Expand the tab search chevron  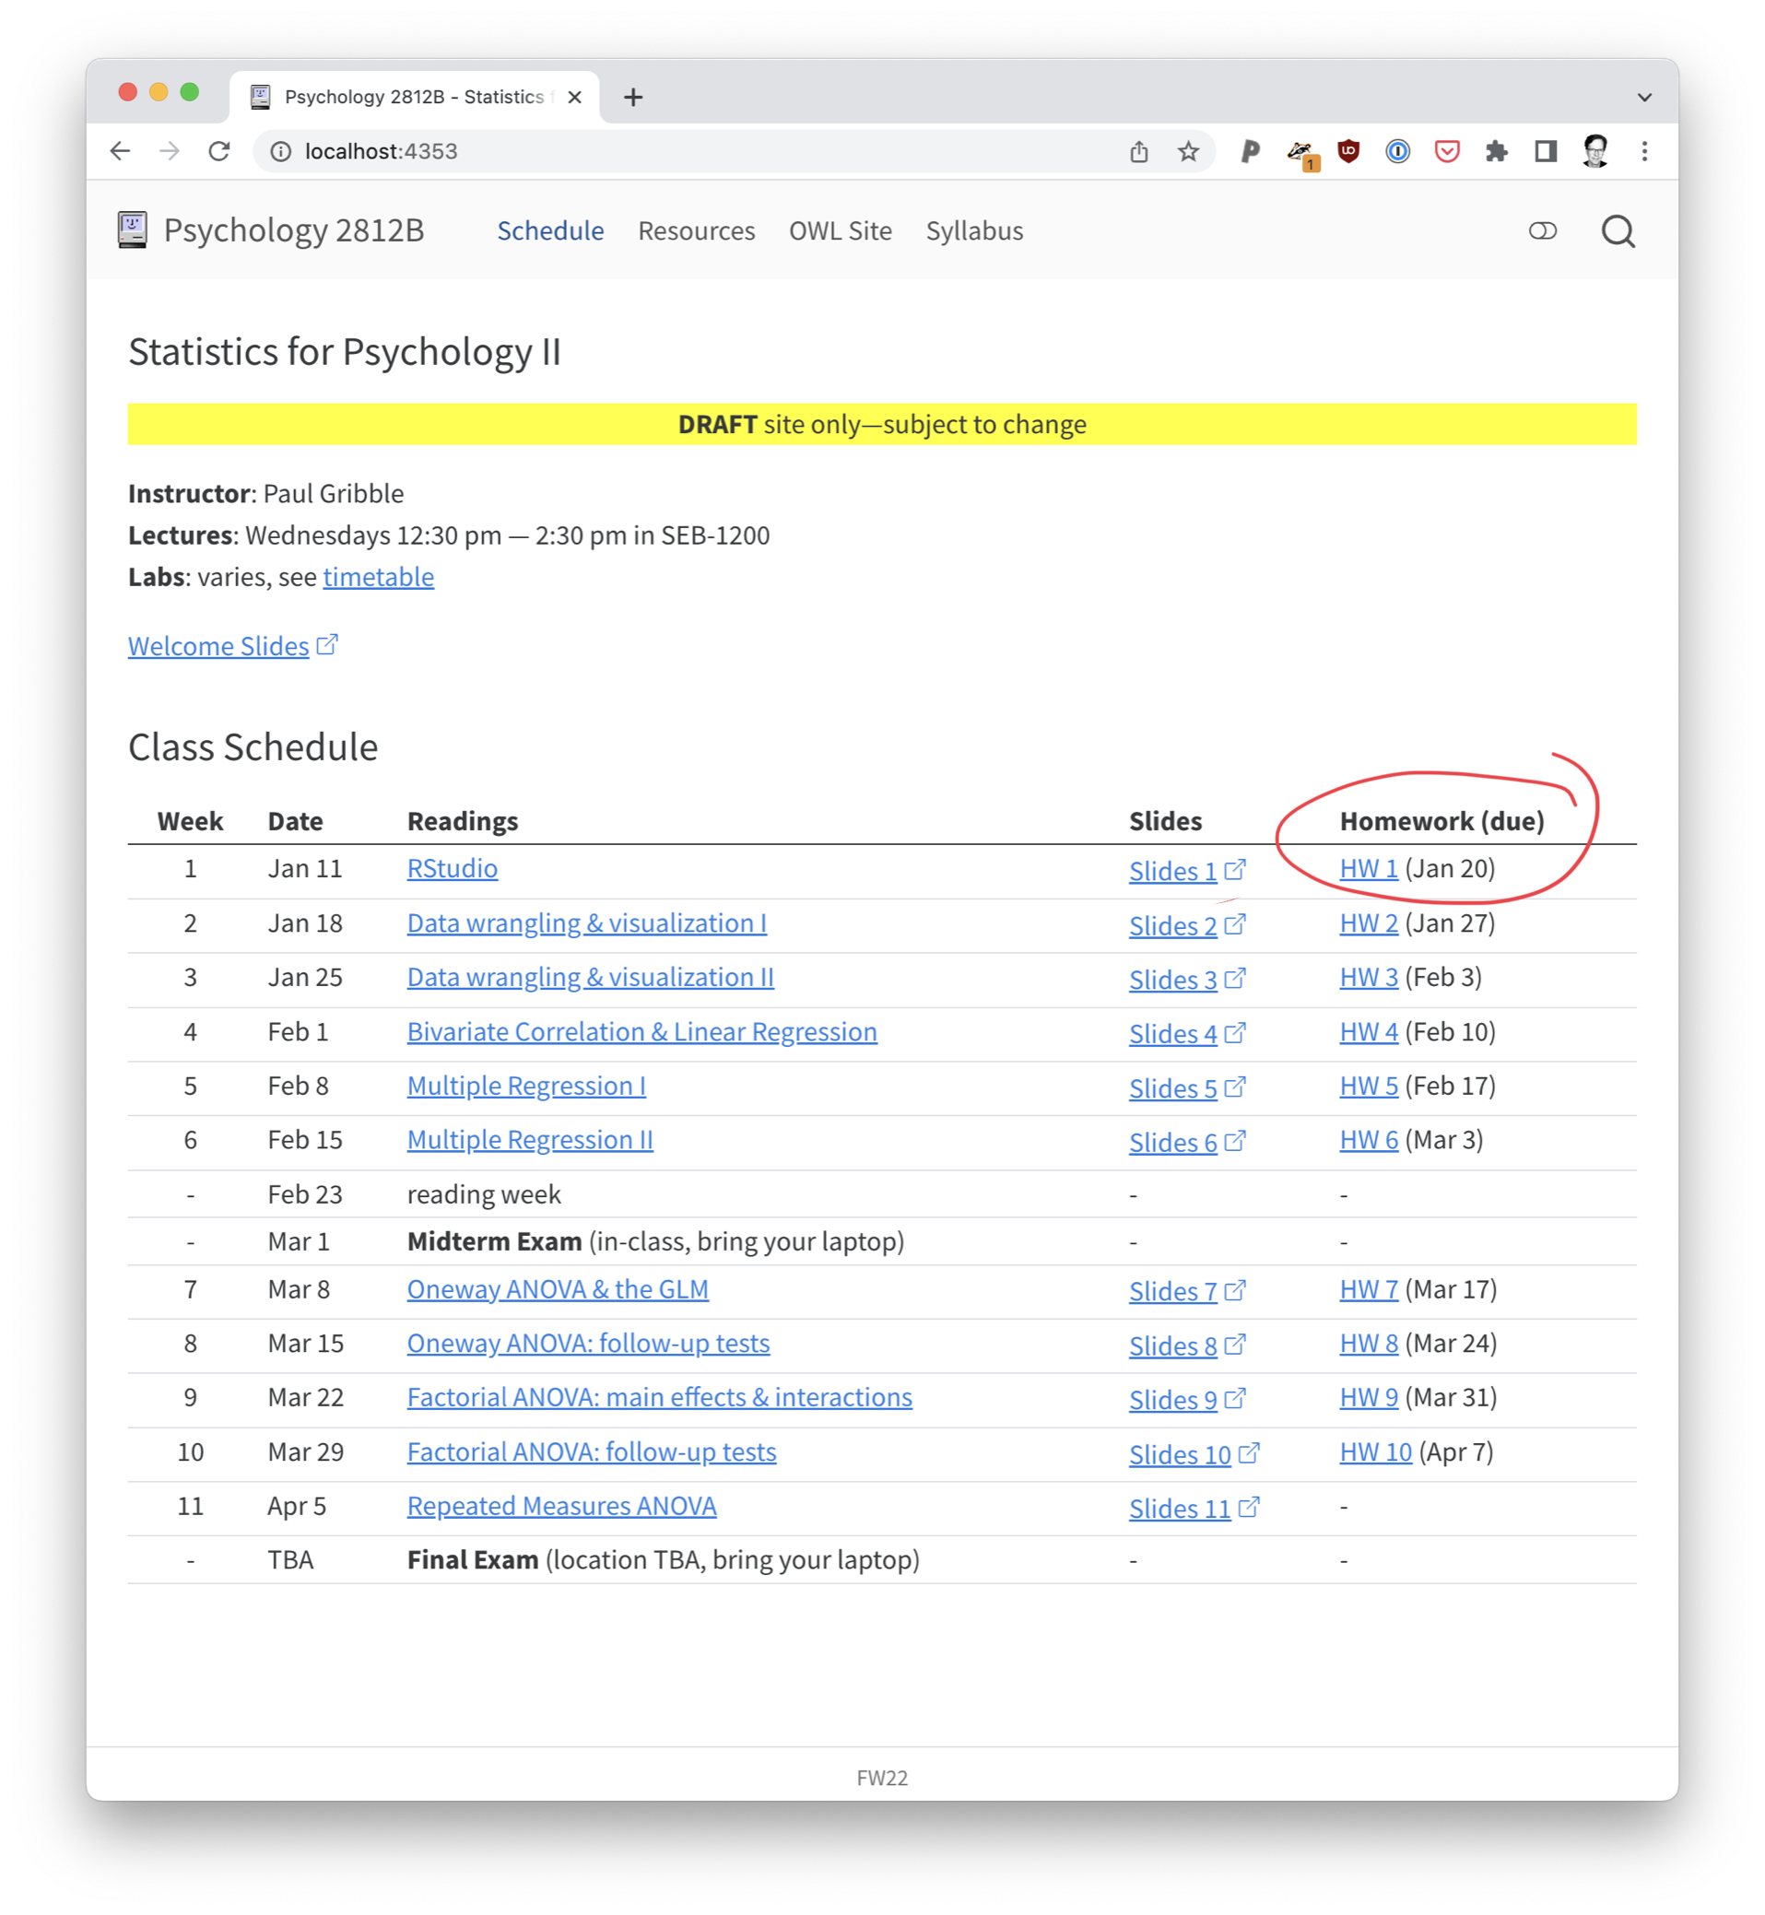click(1643, 98)
